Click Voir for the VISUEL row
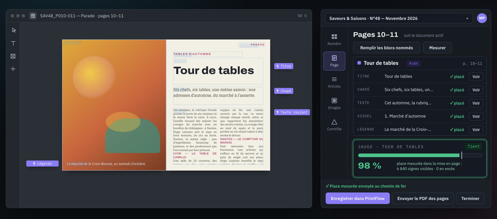 pos(476,116)
